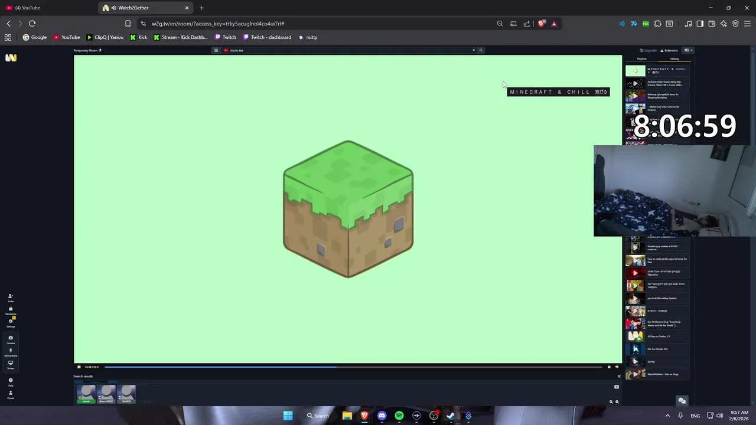Play We Are Charlie Kirk item
This screenshot has width=756, height=425.
click(x=657, y=349)
